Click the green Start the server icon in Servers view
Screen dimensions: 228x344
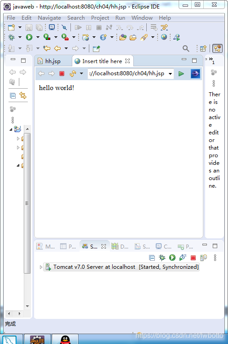click(172, 258)
